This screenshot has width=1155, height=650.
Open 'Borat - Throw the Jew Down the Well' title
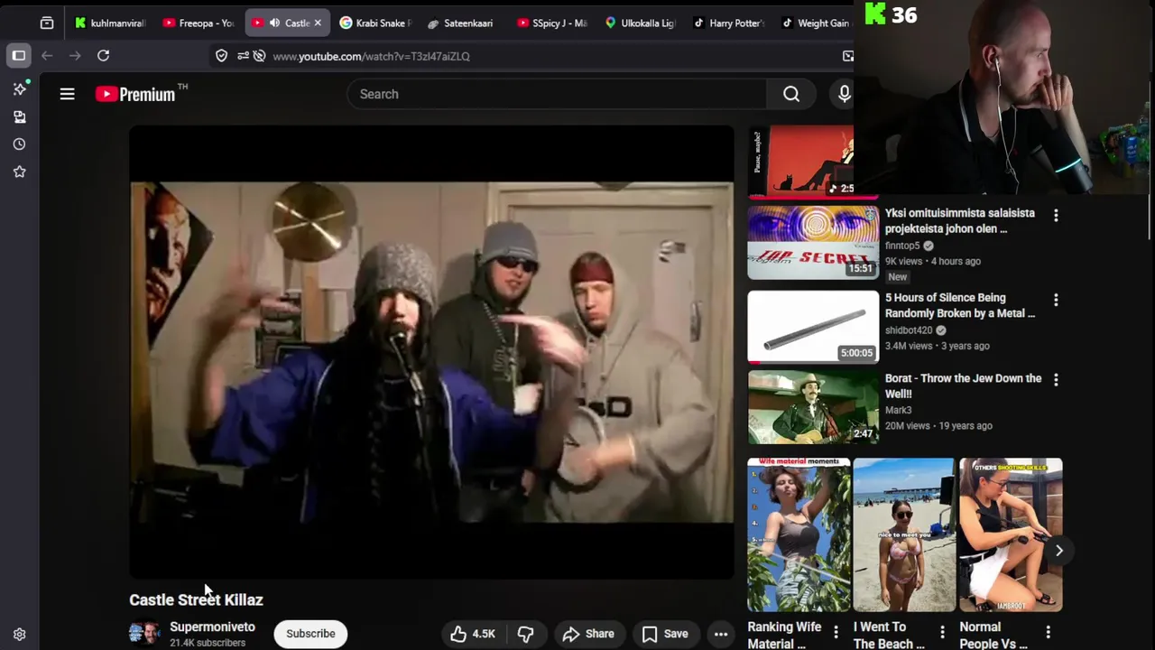coord(963,385)
